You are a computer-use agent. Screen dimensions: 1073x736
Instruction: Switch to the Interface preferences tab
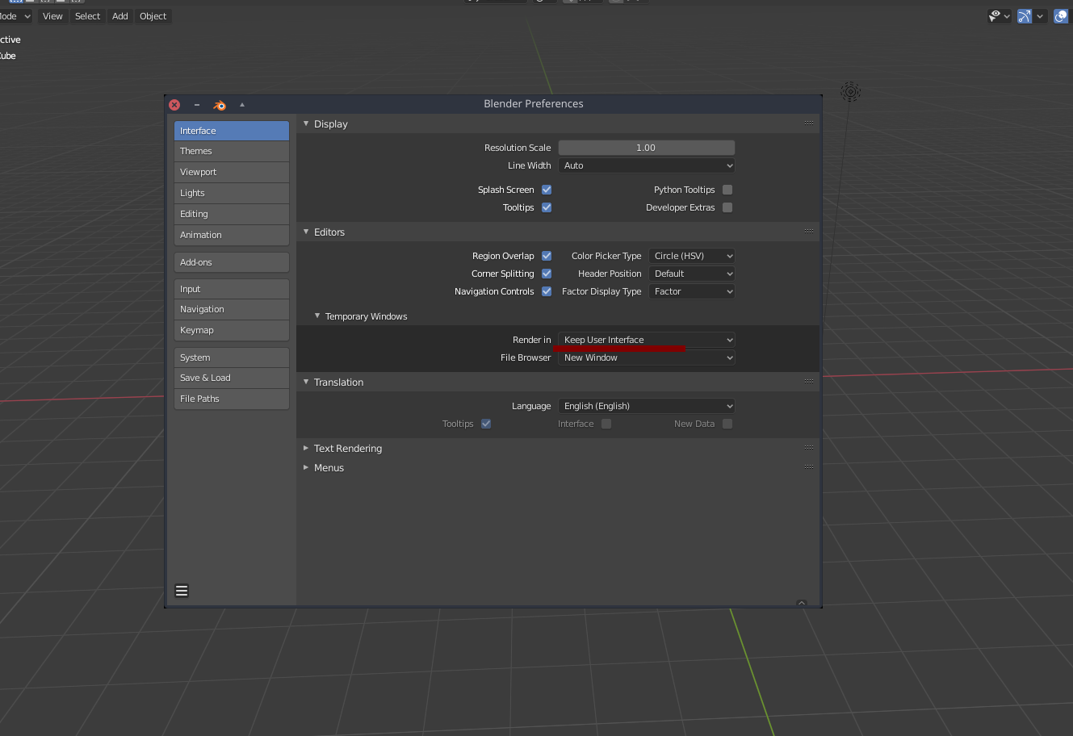click(x=232, y=131)
